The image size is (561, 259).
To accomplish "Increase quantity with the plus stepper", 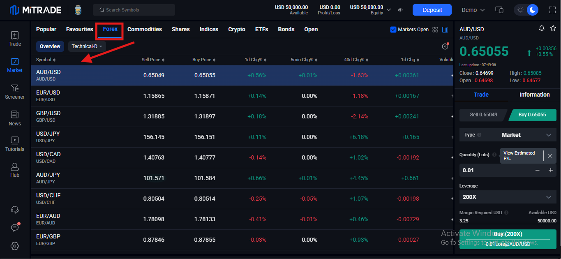I will (x=551, y=170).
